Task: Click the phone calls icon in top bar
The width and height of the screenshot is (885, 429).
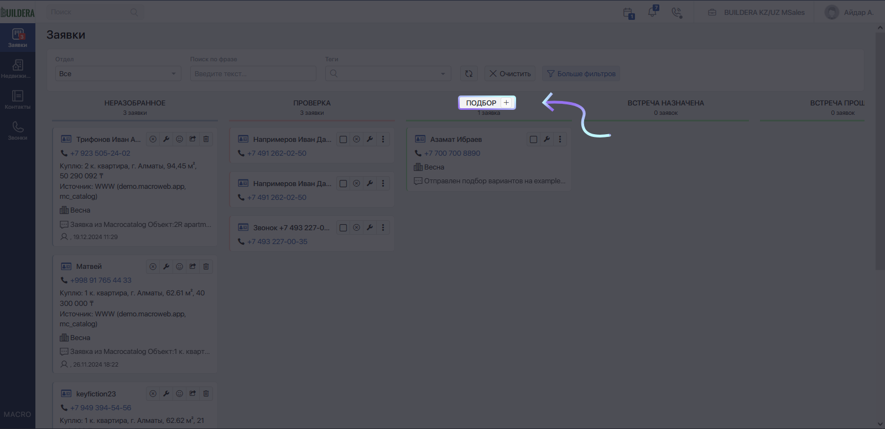Action: coord(677,12)
